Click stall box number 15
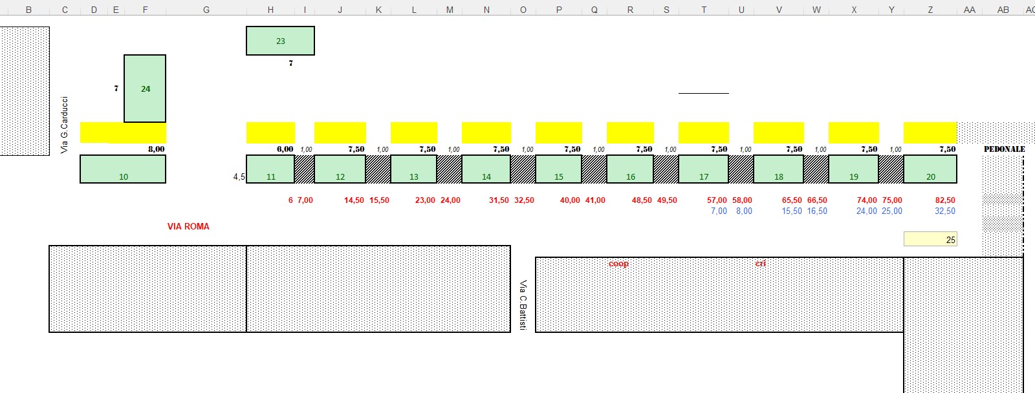The height and width of the screenshot is (393, 1035). (x=558, y=169)
